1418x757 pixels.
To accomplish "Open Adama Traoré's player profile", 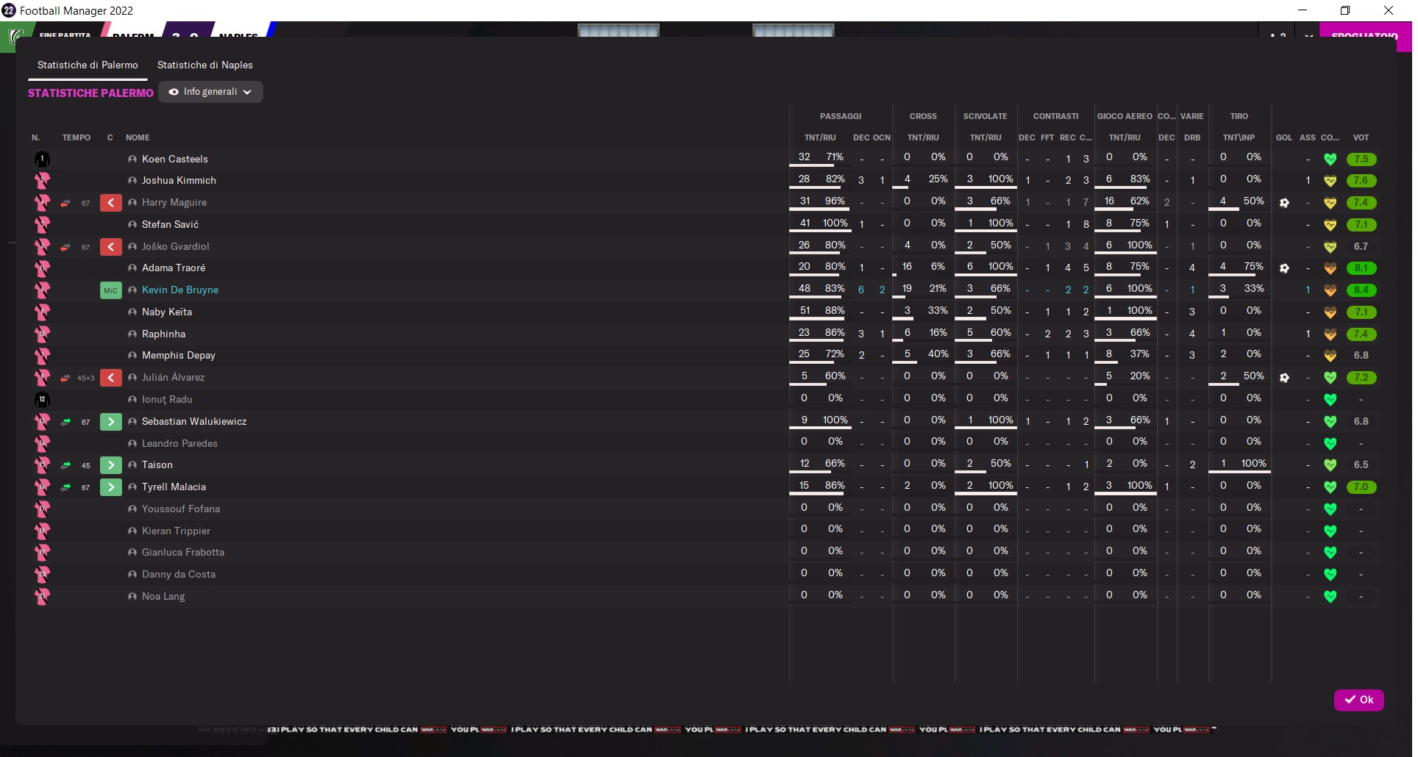I will coord(174,268).
